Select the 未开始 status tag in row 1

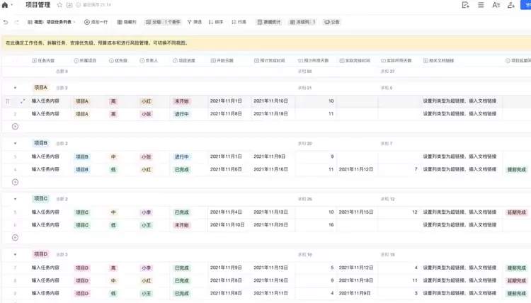182,101
